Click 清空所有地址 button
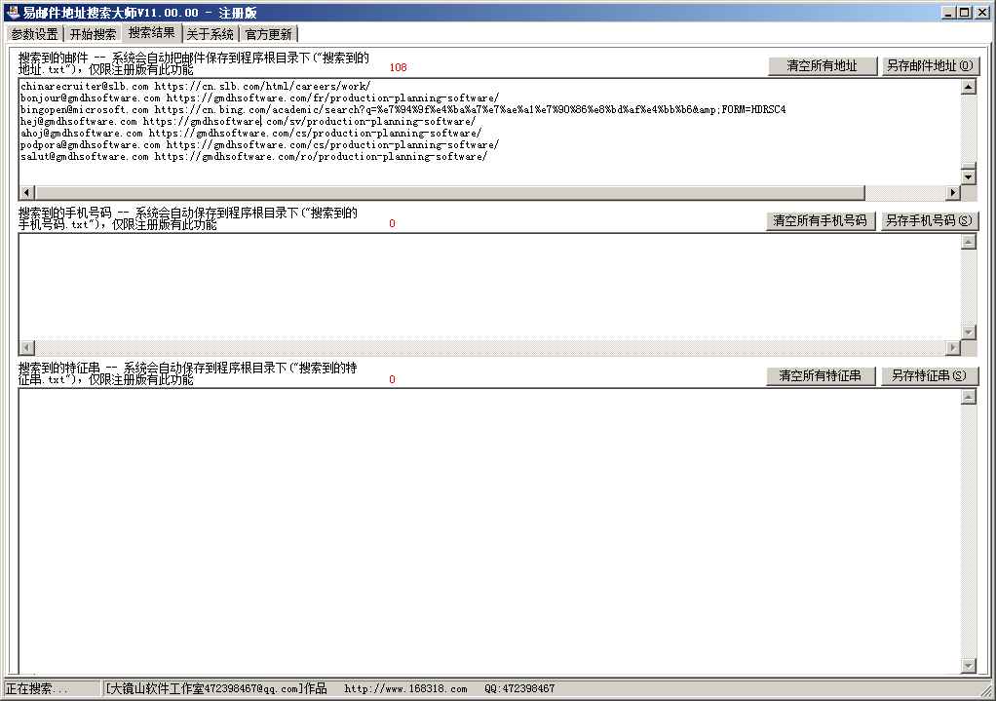The image size is (996, 701). [822, 66]
